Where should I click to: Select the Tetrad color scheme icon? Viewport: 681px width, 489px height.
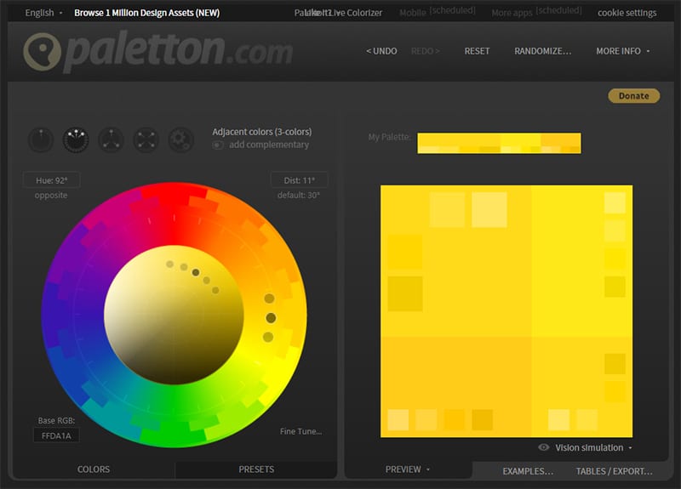tap(146, 140)
